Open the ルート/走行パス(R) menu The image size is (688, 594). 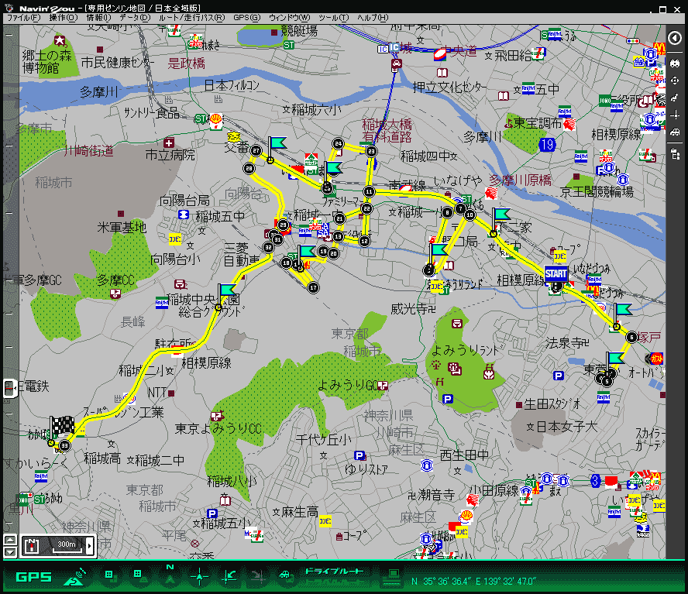191,18
